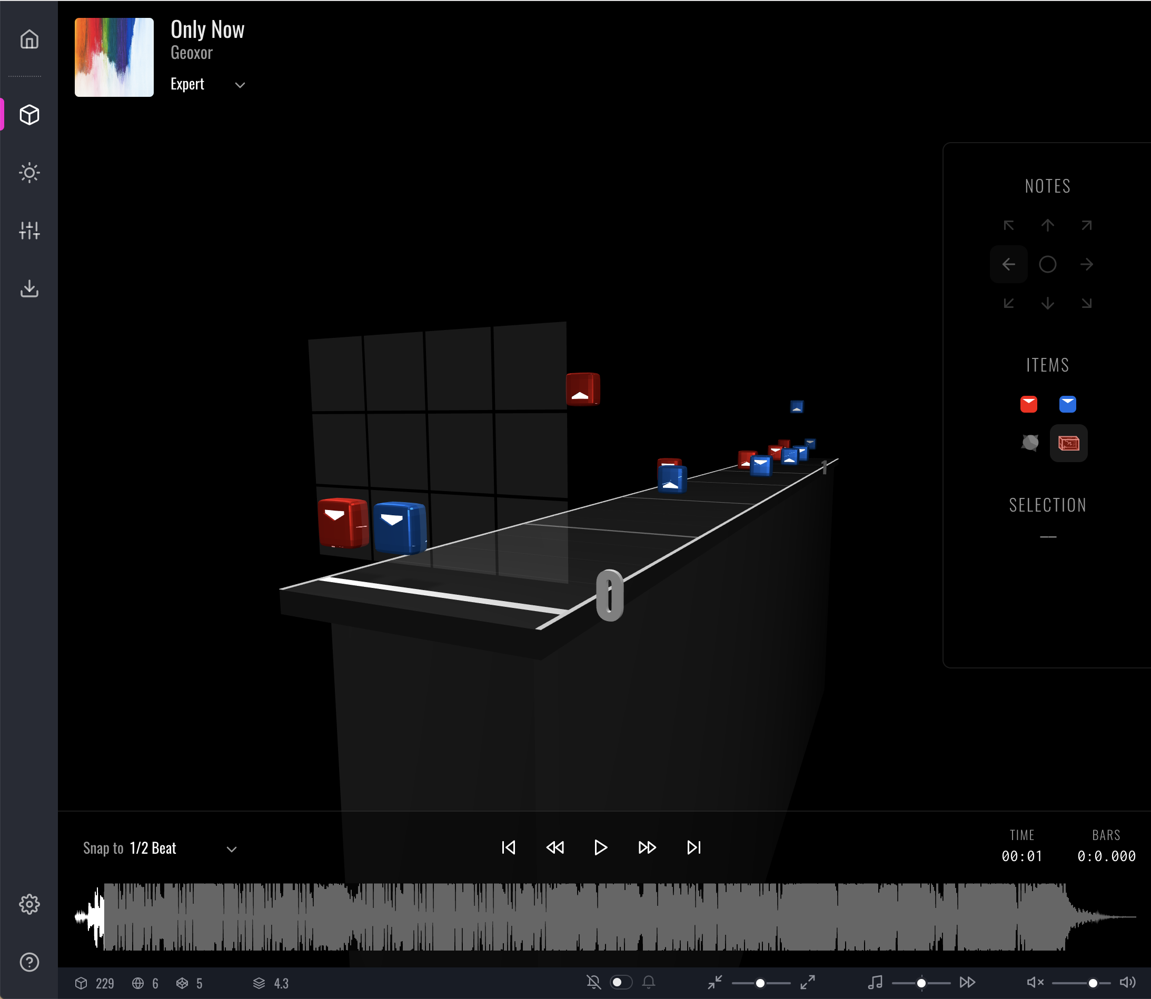Click the large blue down-arrow block
The height and width of the screenshot is (999, 1151).
400,527
